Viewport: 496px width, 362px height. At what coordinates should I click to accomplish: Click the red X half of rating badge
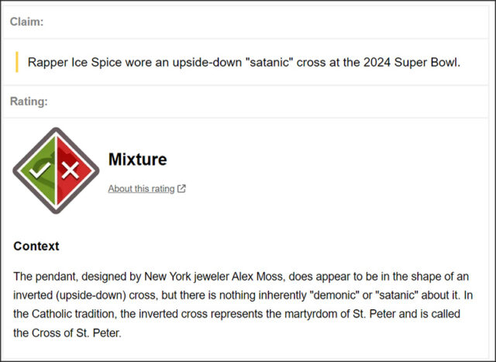coord(74,171)
